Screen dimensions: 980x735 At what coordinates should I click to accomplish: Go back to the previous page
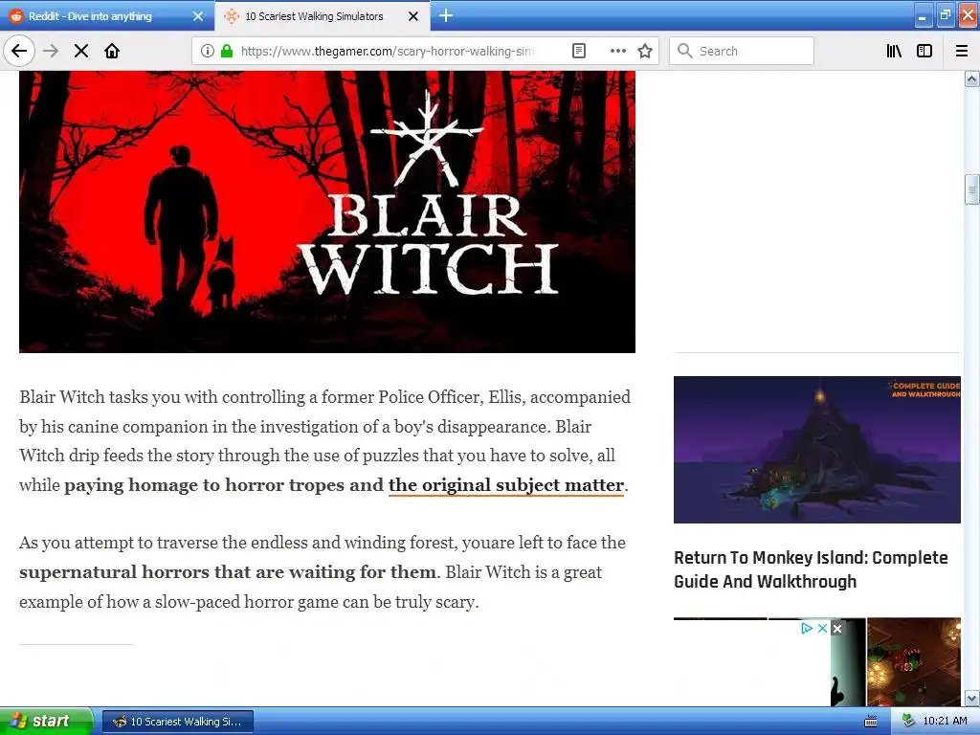[19, 51]
